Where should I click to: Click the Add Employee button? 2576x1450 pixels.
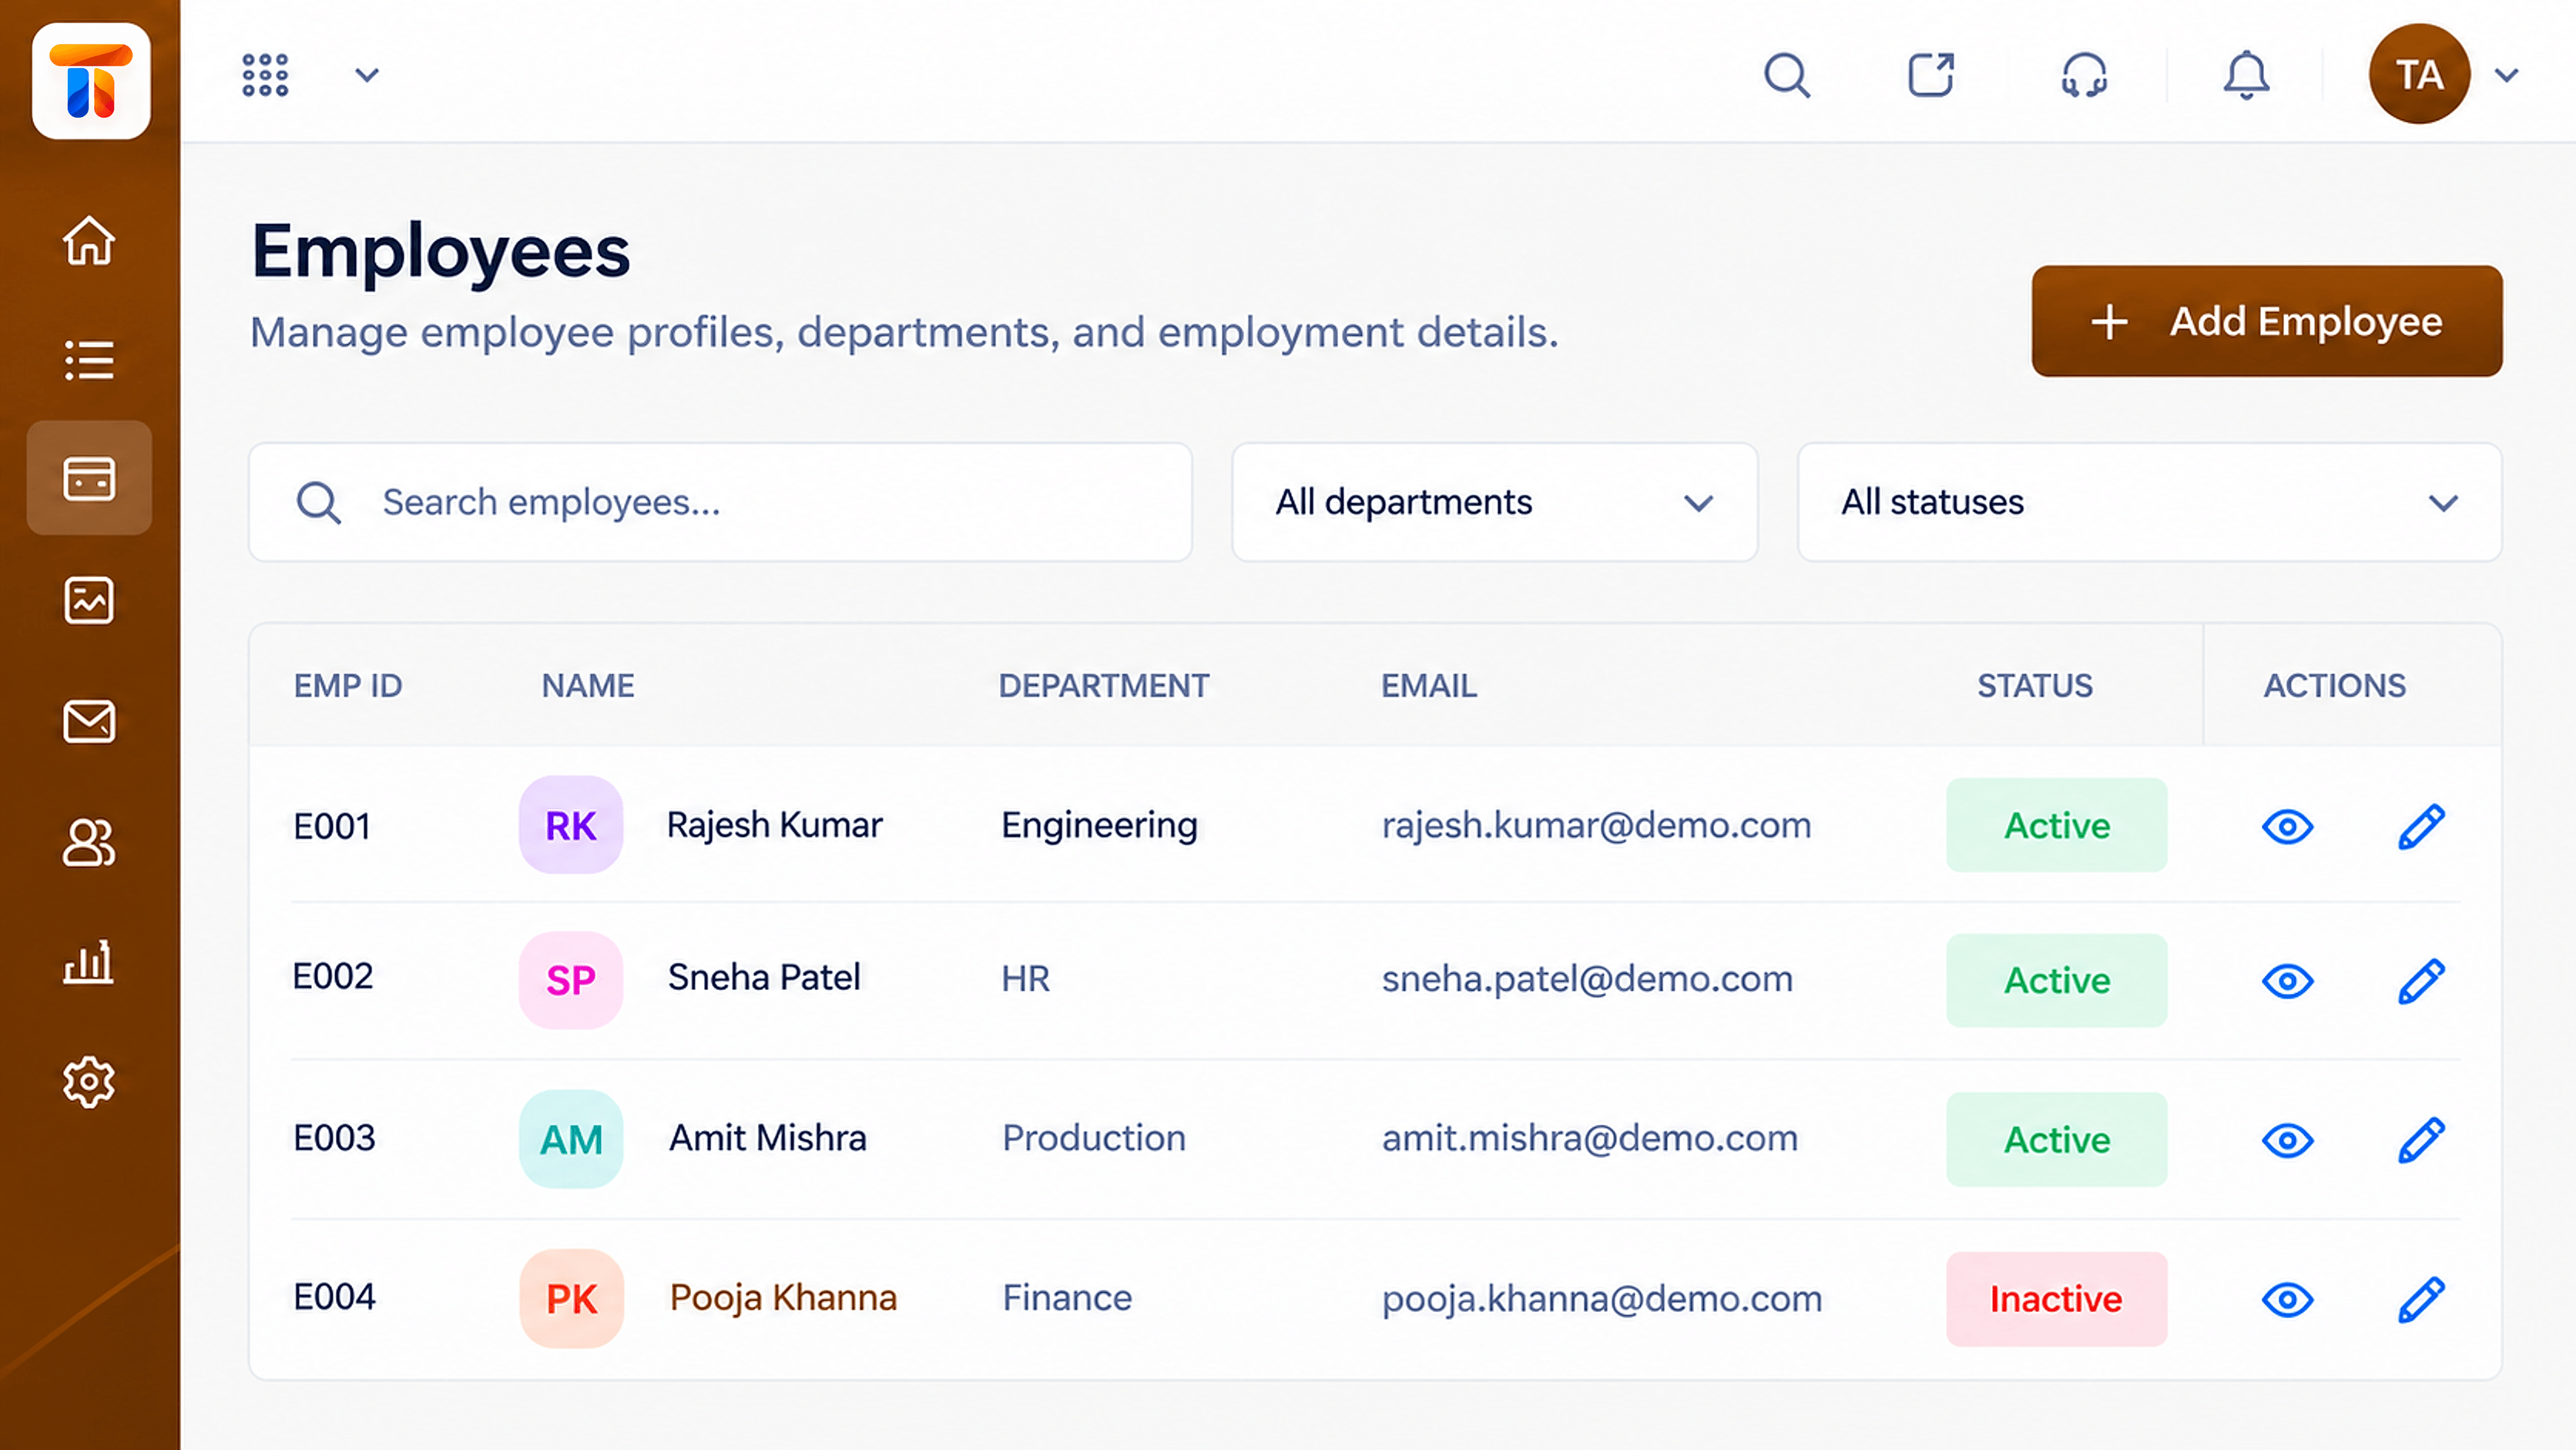click(x=2267, y=321)
